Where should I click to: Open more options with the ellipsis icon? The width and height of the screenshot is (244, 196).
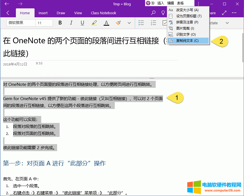234,13
